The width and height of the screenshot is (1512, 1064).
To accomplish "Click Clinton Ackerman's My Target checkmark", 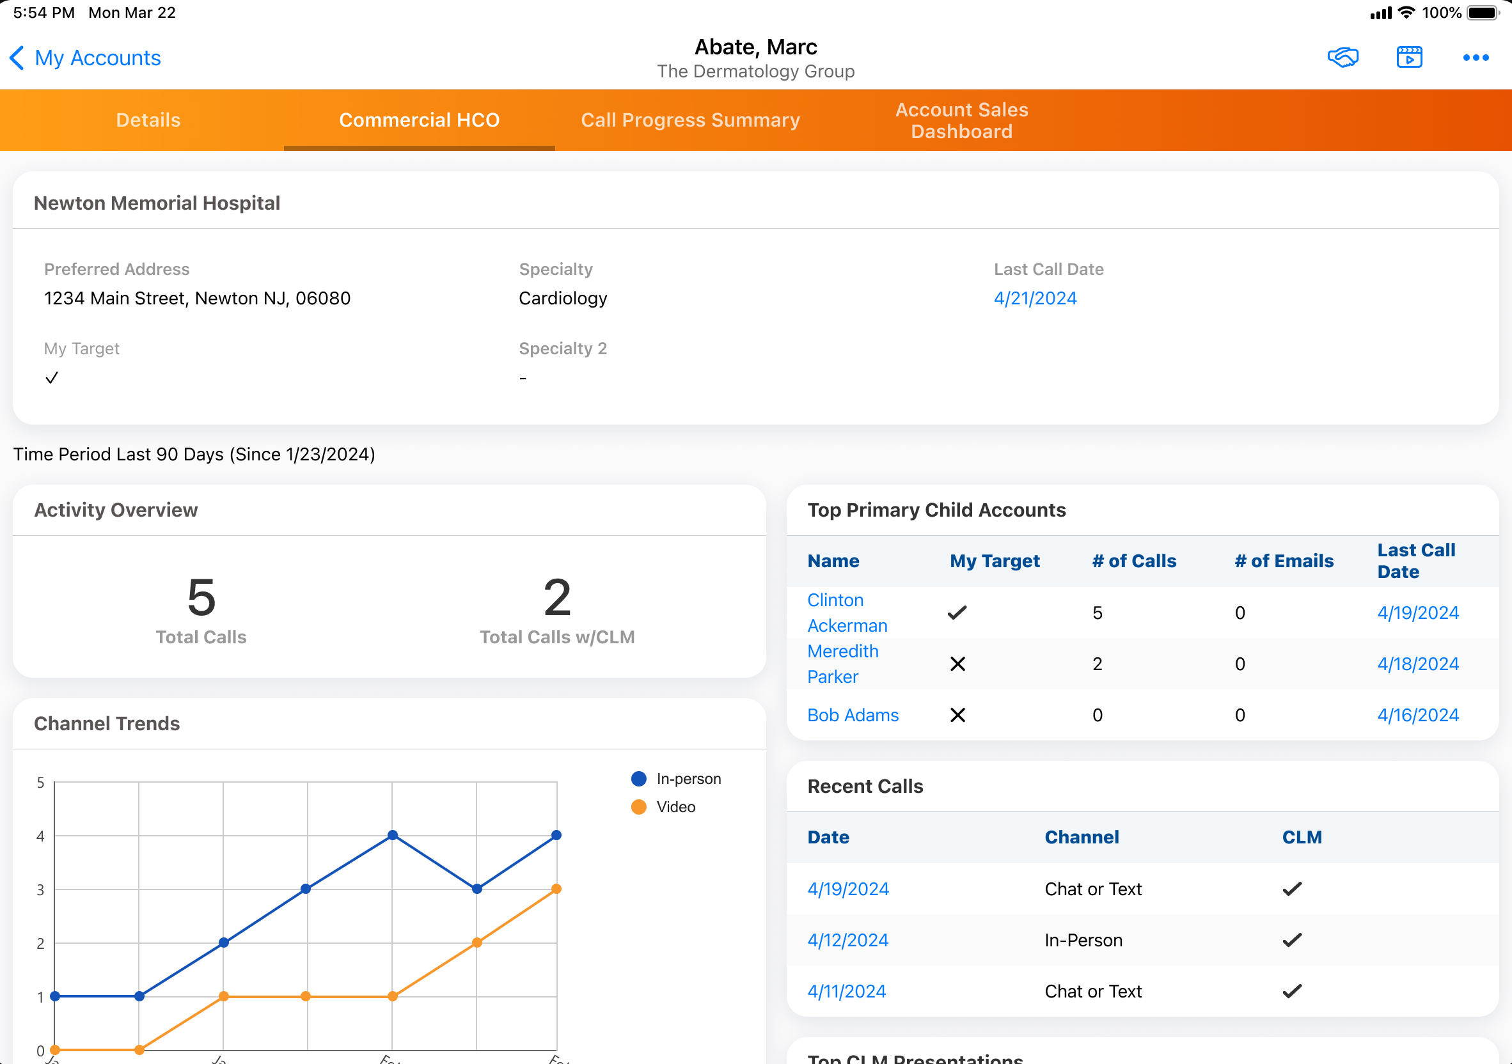I will point(957,613).
